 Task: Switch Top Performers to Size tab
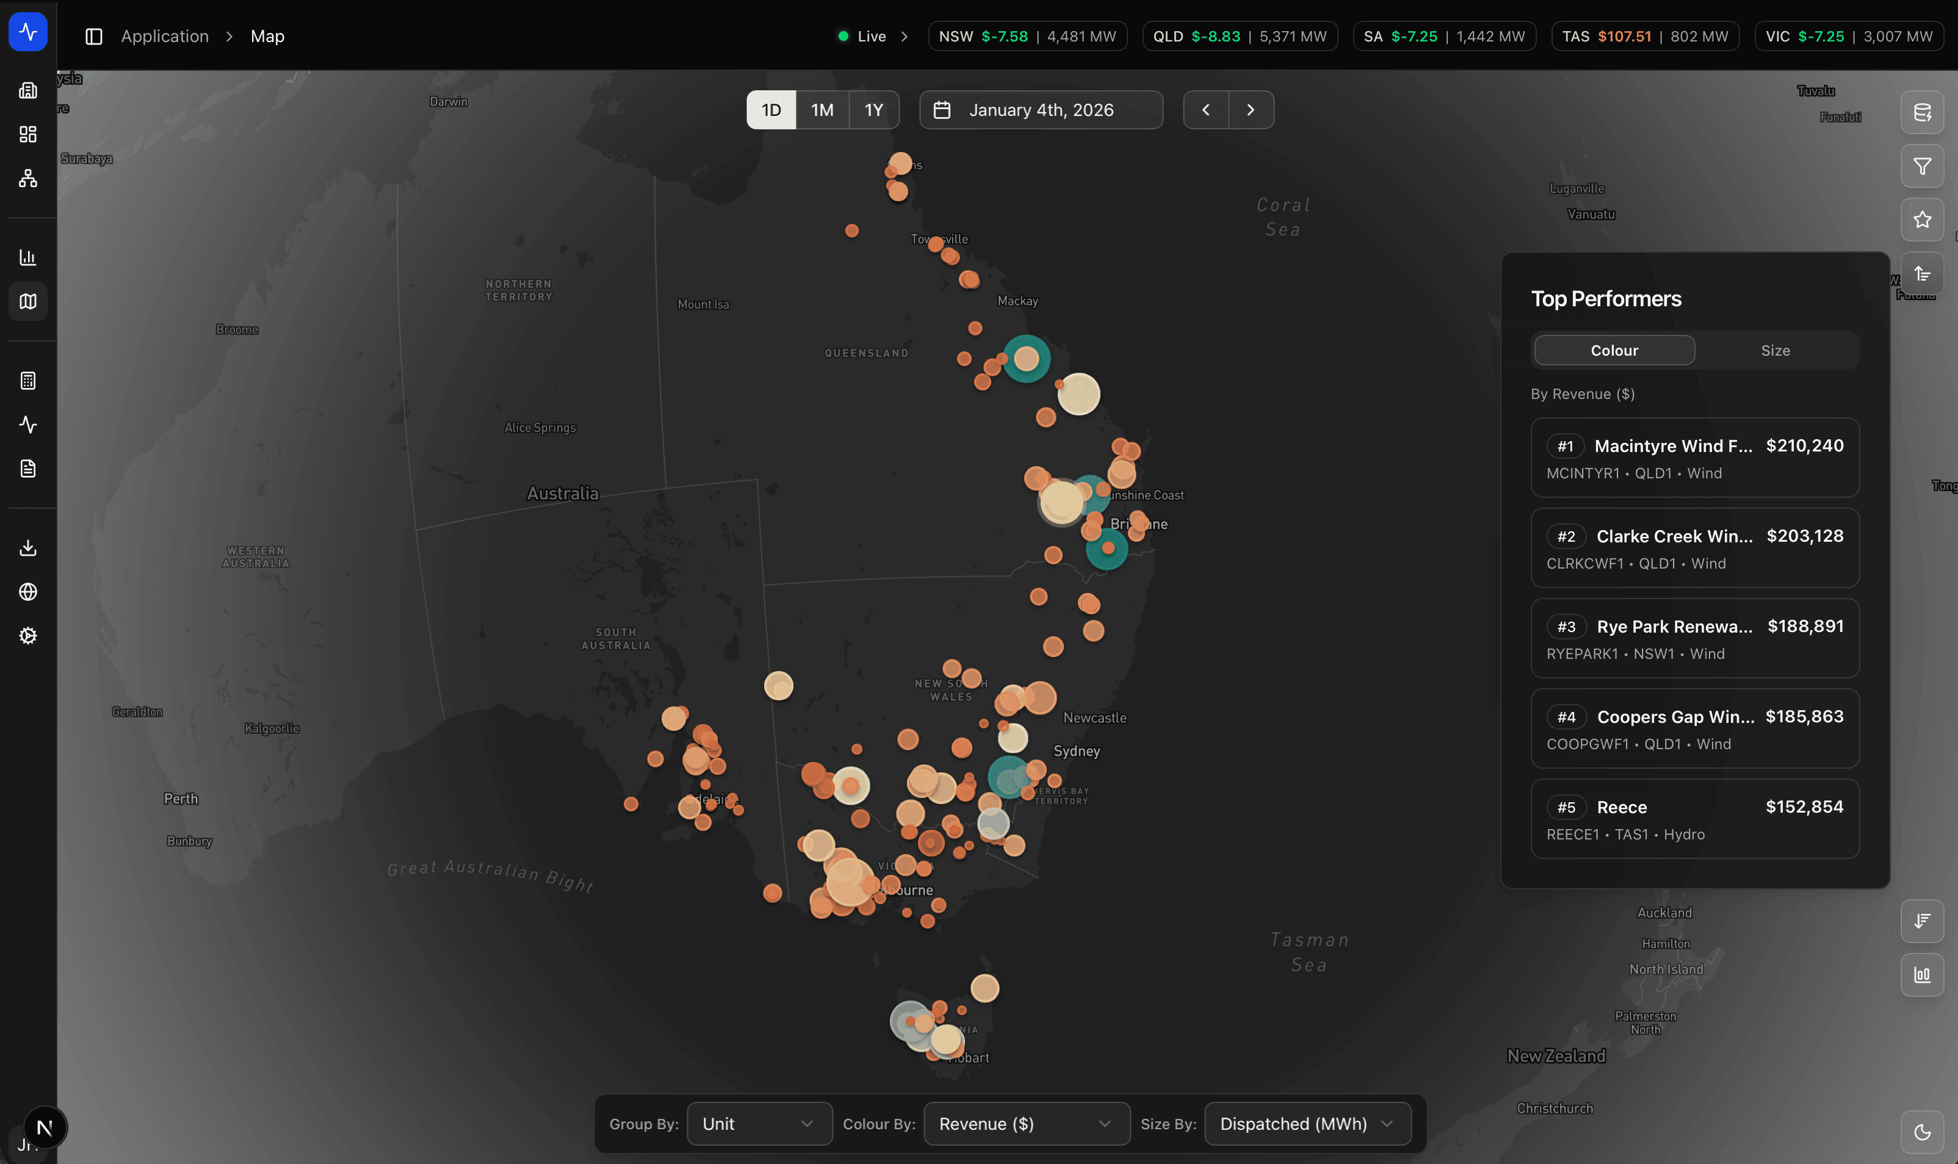point(1774,351)
